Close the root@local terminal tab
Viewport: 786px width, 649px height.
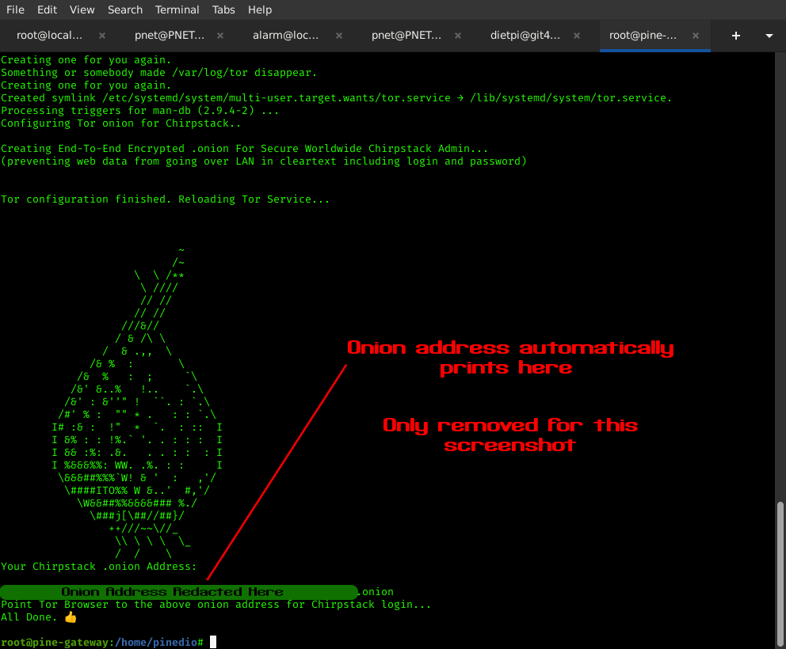[102, 36]
